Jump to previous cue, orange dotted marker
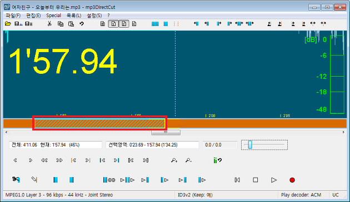 (x=73, y=160)
